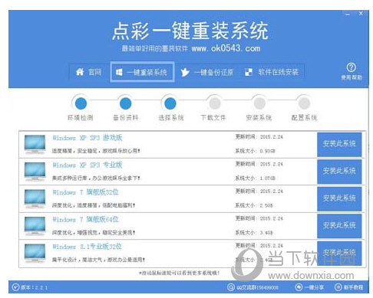The image size is (373, 298).
Task: Click the bird icon beside 一键备份还原
Action: (185, 72)
